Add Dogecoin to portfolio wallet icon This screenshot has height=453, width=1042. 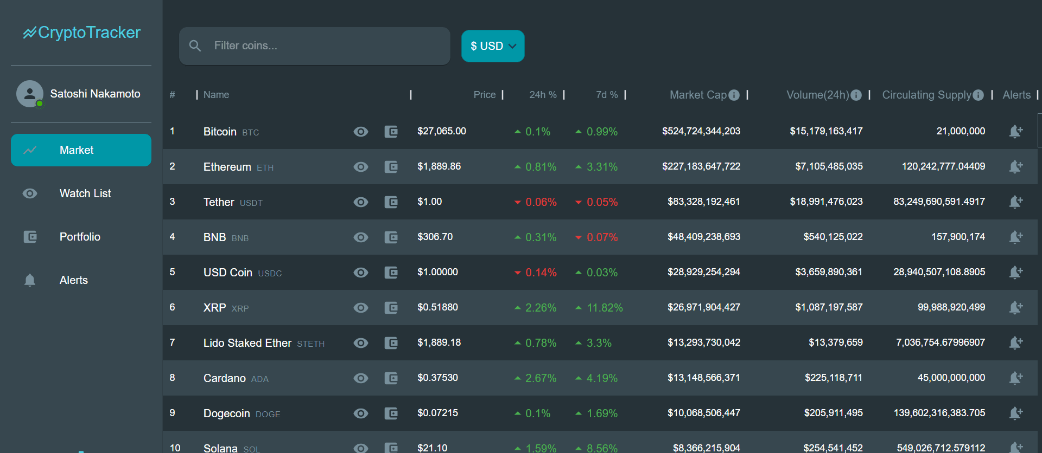point(391,413)
